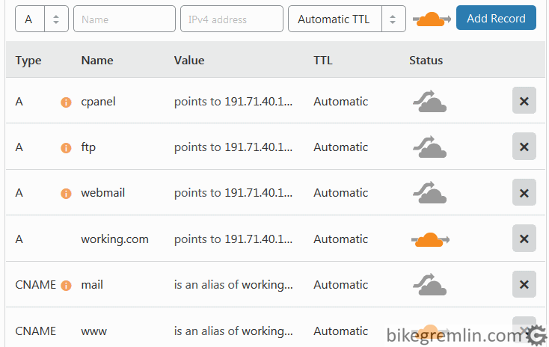This screenshot has width=549, height=347.
Task: Remove the mail CNAME record
Action: pyautogui.click(x=524, y=284)
